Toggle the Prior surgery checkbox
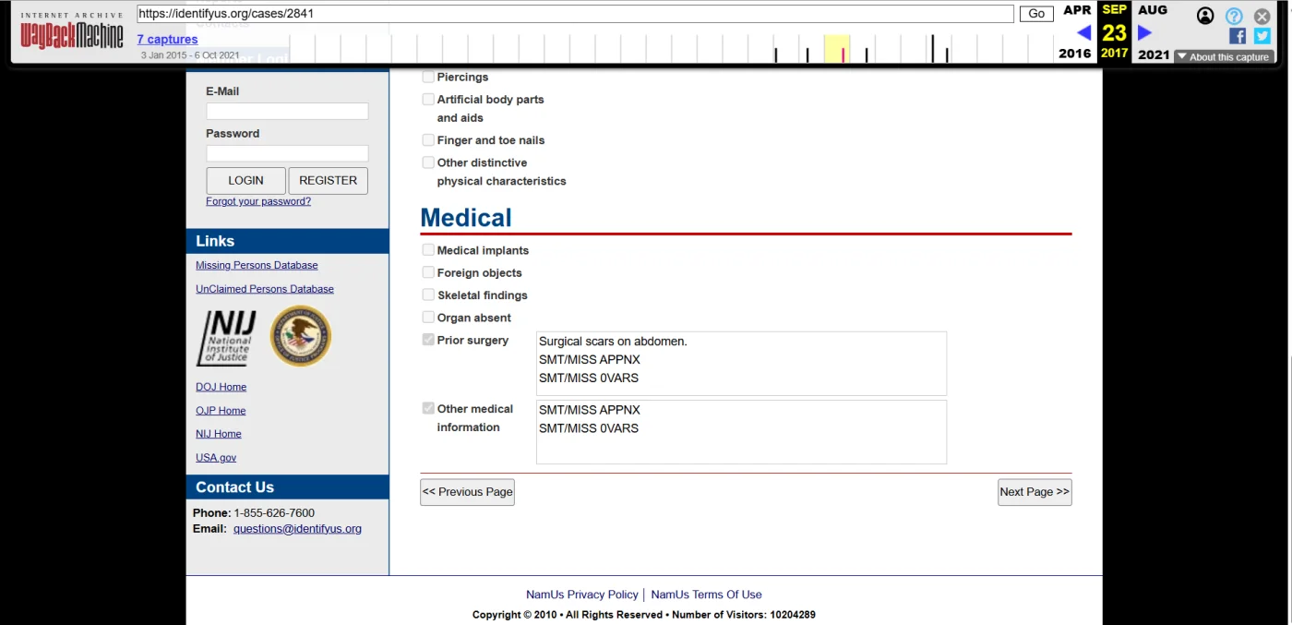Viewport: 1292px width, 625px height. coord(428,340)
